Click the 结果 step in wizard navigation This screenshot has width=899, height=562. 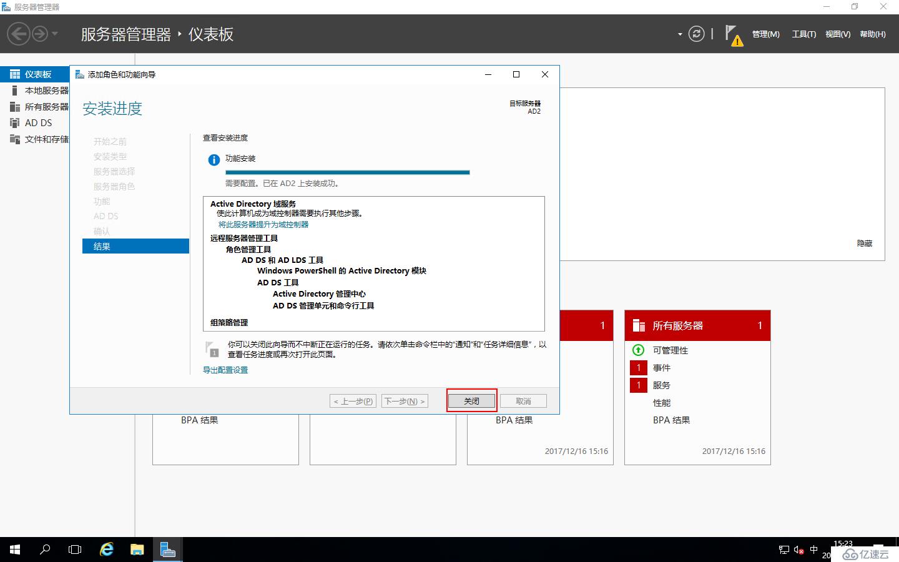[135, 246]
